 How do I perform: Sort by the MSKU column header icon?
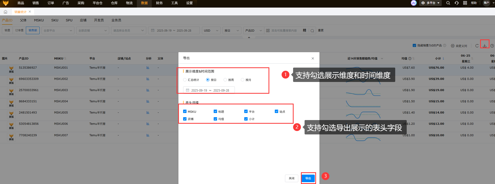[x=65, y=58]
